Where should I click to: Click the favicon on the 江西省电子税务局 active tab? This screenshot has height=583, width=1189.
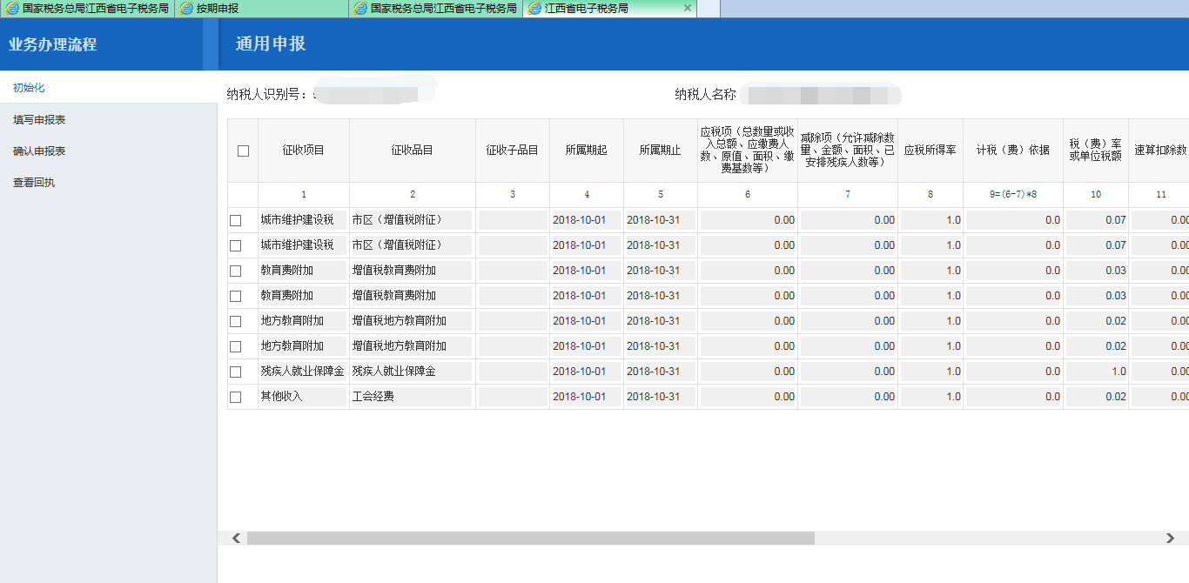click(x=533, y=9)
